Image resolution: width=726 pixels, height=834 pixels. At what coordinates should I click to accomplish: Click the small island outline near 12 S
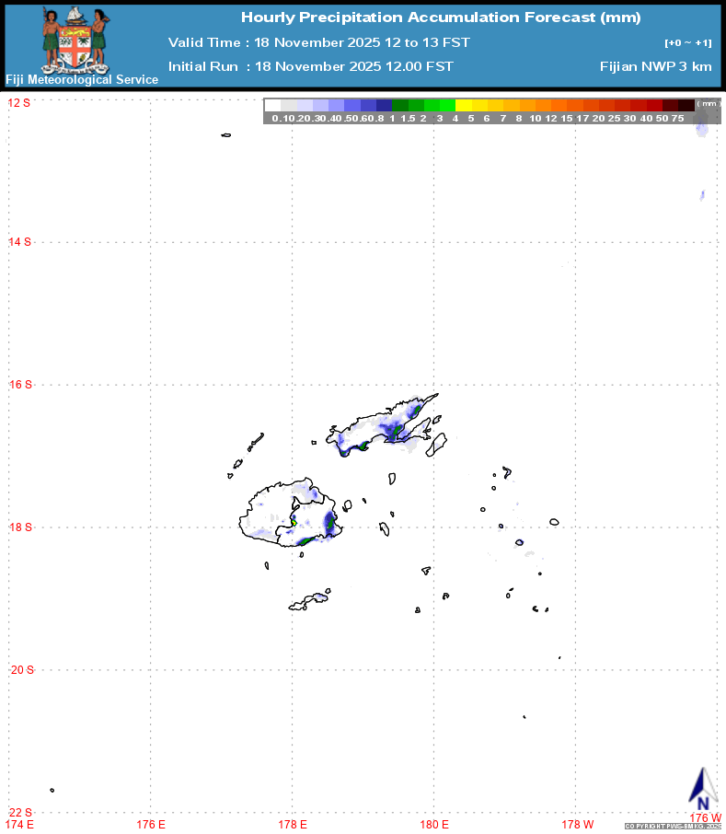point(225,135)
